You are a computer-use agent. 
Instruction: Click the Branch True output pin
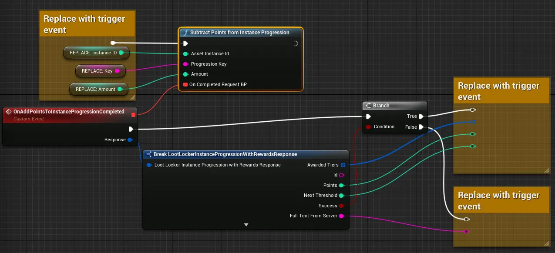click(x=421, y=117)
